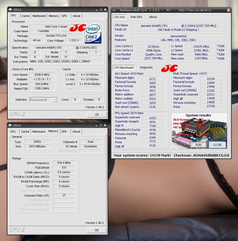Click CLOSE button in Nuclearus
The image size is (238, 241).
tap(217, 145)
